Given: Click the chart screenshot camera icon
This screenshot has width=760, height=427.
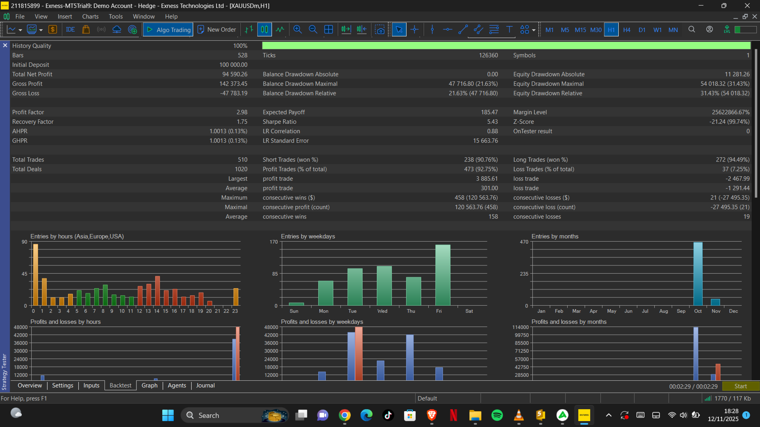Looking at the screenshot, I should click(380, 30).
